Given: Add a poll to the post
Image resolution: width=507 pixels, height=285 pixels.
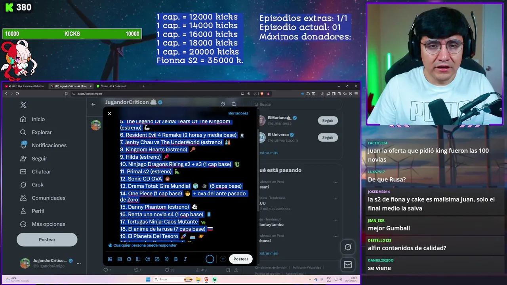Looking at the screenshot, I should 138,259.
